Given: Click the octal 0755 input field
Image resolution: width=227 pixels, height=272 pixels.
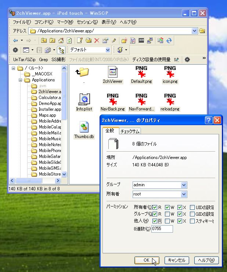Looking at the screenshot, I should [162, 229].
